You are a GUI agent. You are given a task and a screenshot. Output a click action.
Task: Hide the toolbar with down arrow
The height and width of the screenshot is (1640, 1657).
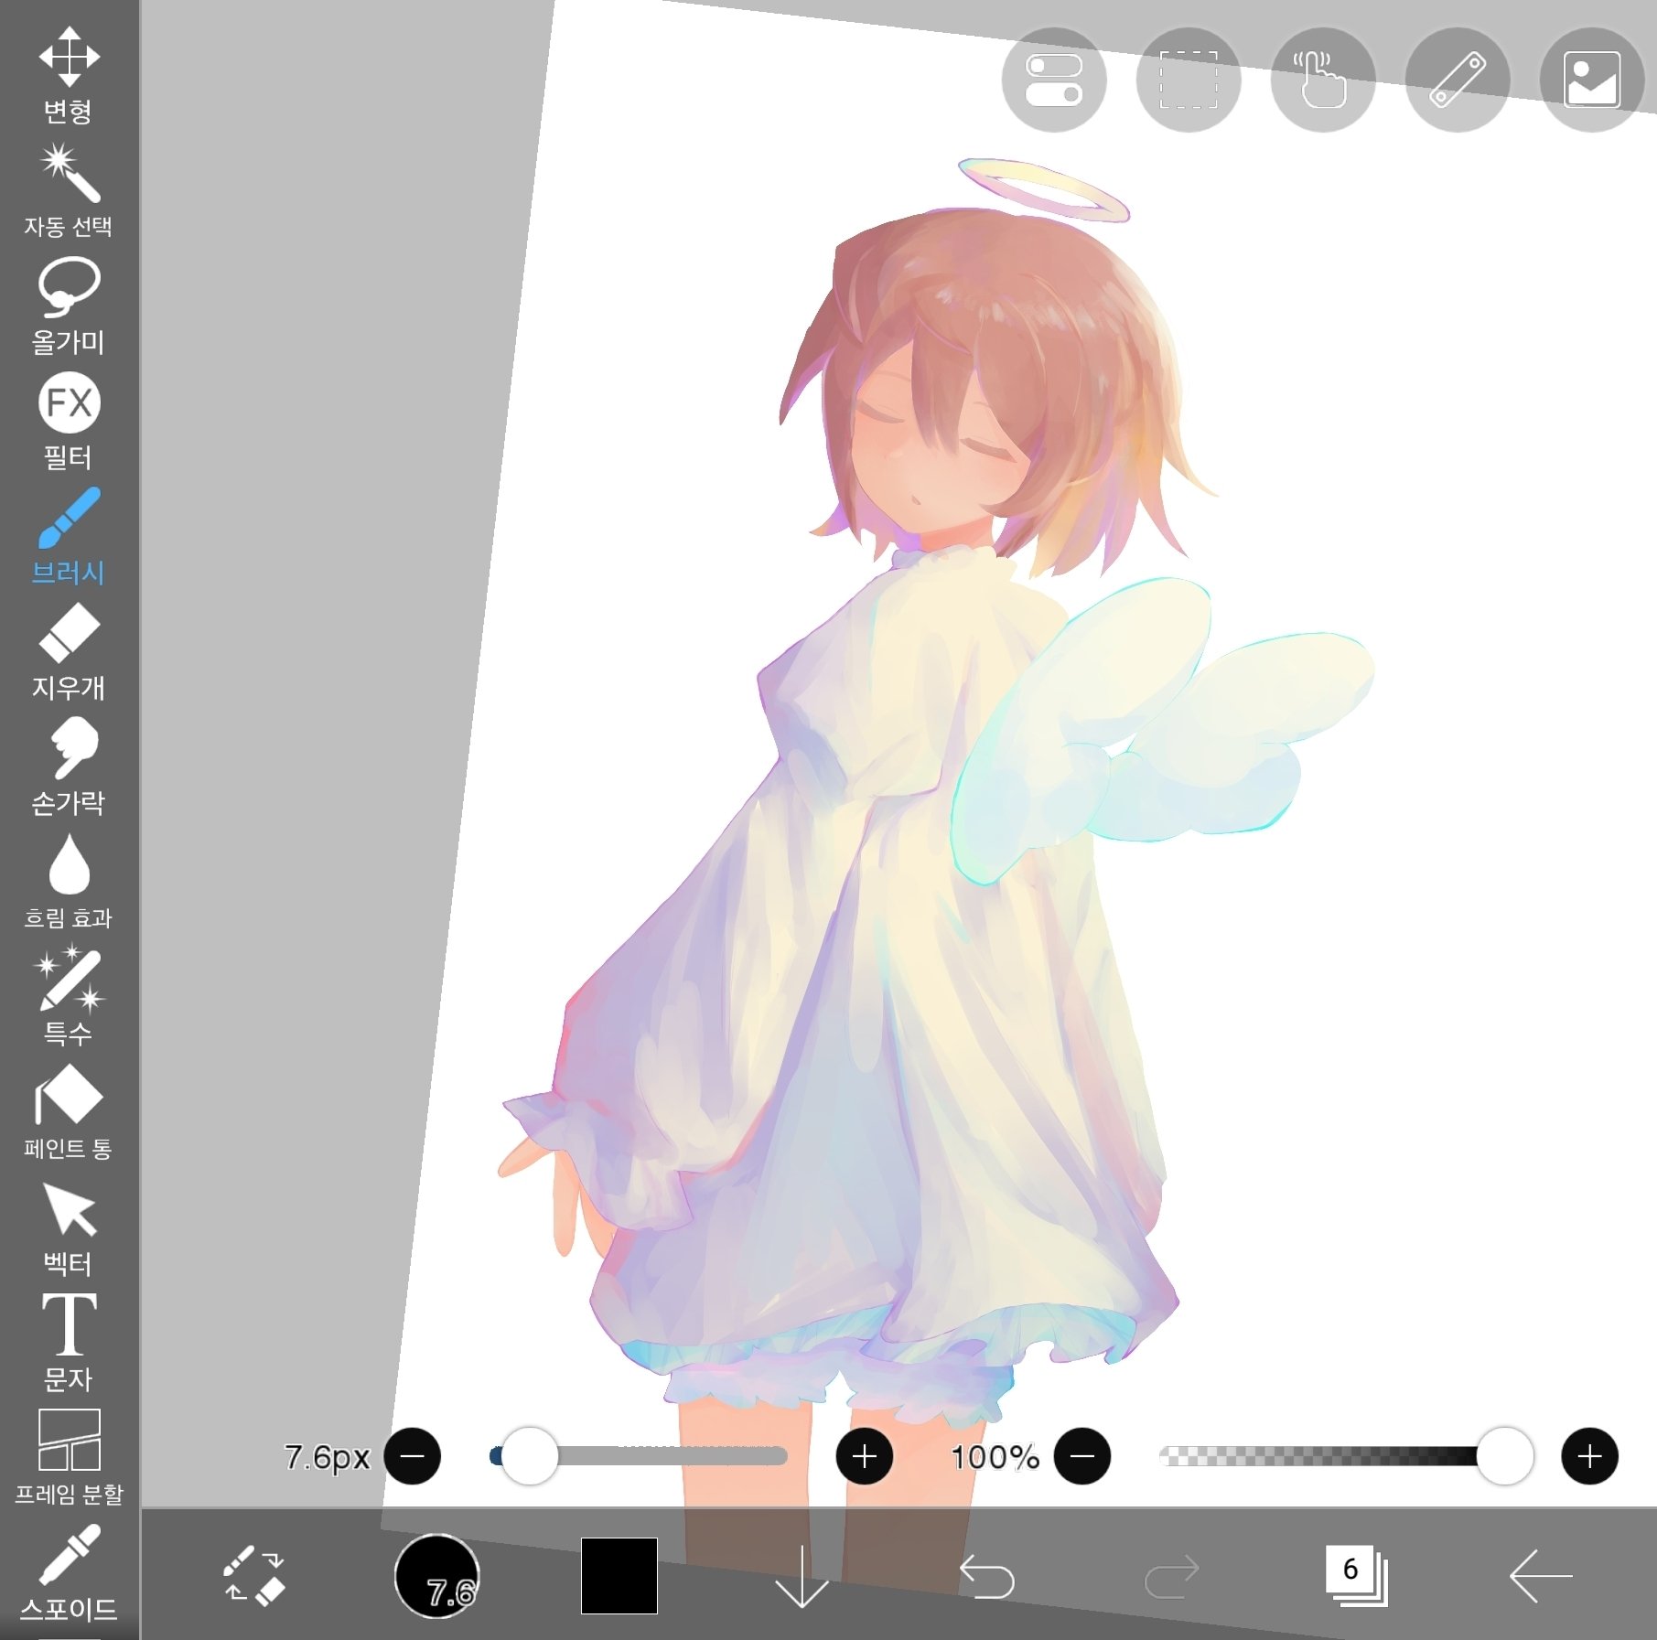pyautogui.click(x=802, y=1576)
